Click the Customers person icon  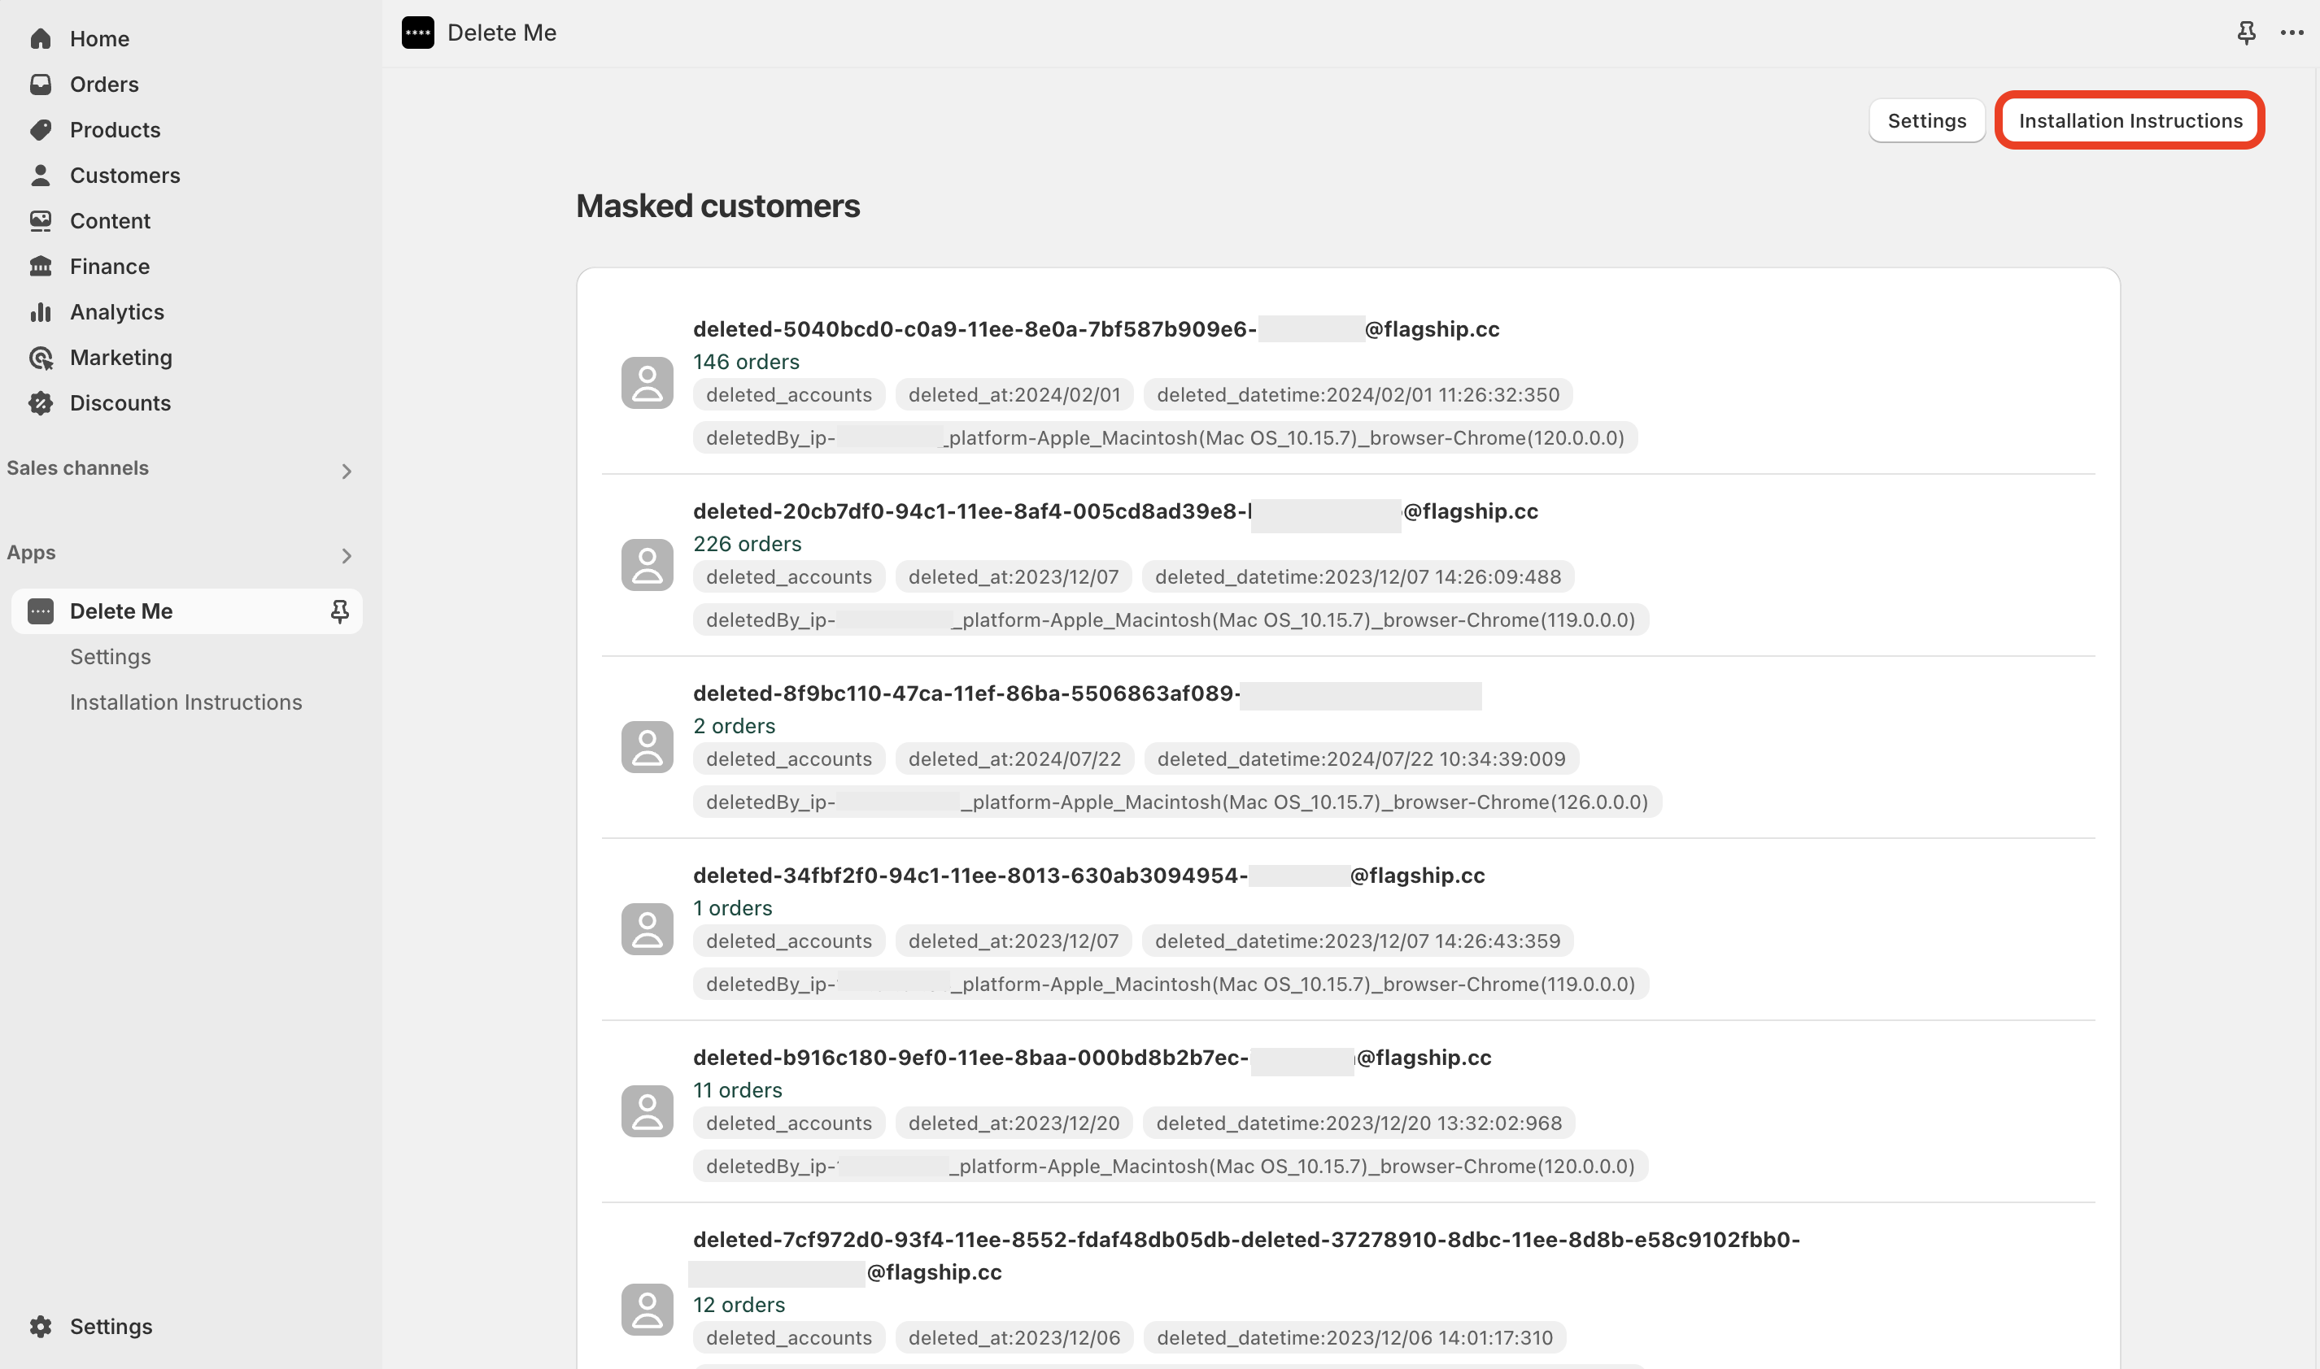(41, 176)
